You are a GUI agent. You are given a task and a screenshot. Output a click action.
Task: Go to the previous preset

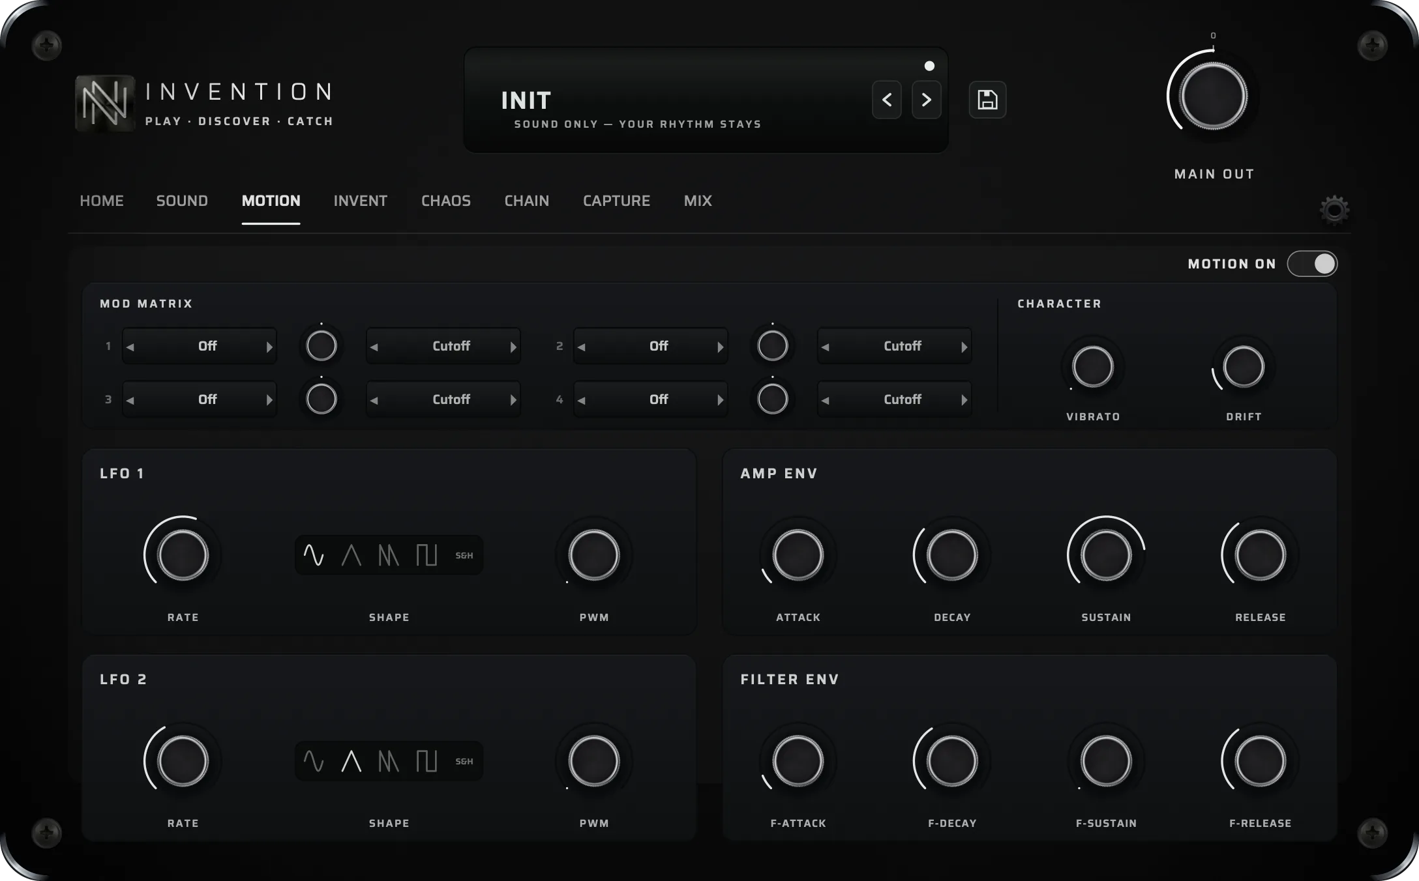click(887, 100)
